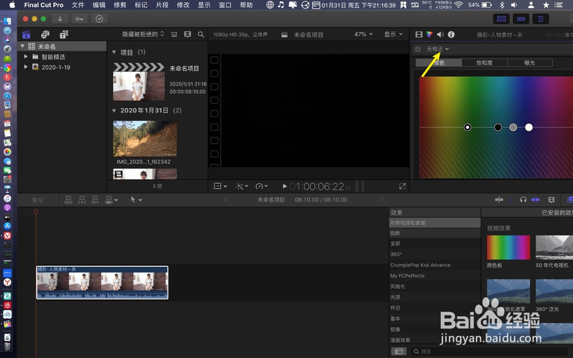The width and height of the screenshot is (573, 358).
Task: Toggle the inspector sliders button
Action: [541, 19]
